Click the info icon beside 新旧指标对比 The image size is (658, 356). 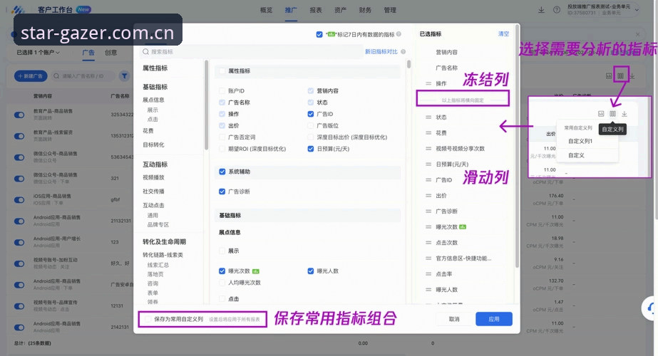(403, 51)
